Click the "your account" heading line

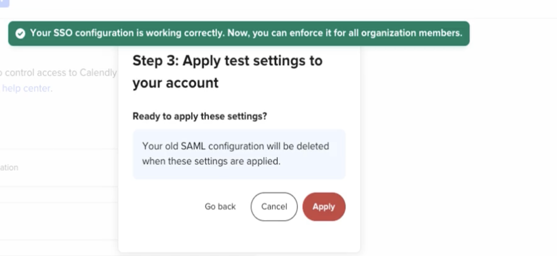coord(175,83)
